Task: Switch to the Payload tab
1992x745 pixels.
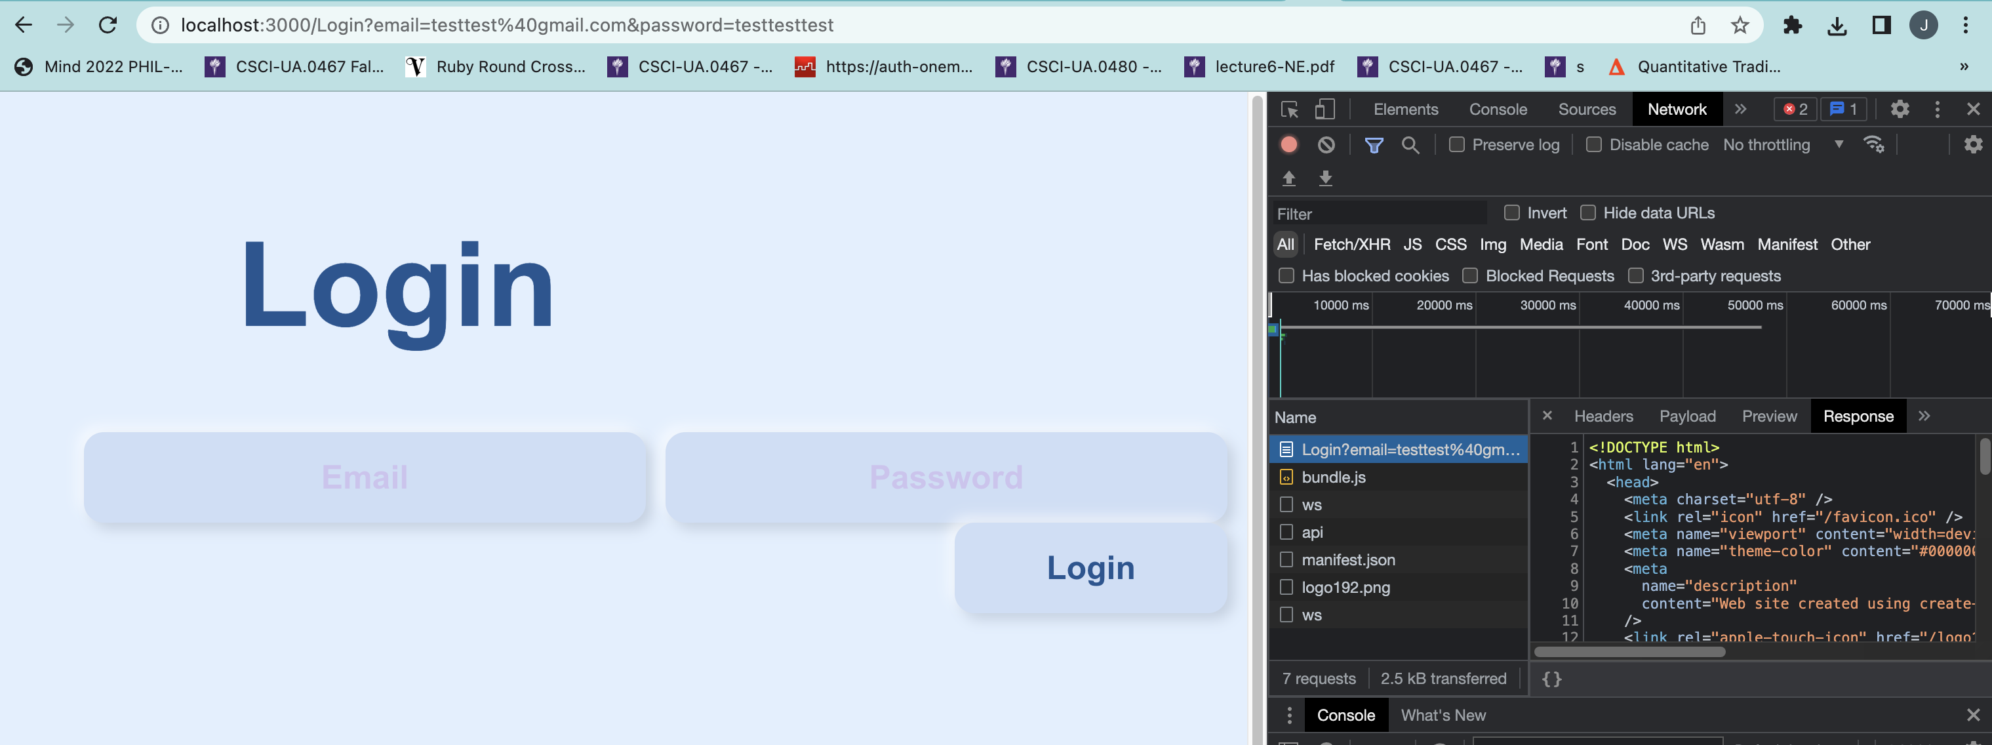Action: pyautogui.click(x=1687, y=416)
